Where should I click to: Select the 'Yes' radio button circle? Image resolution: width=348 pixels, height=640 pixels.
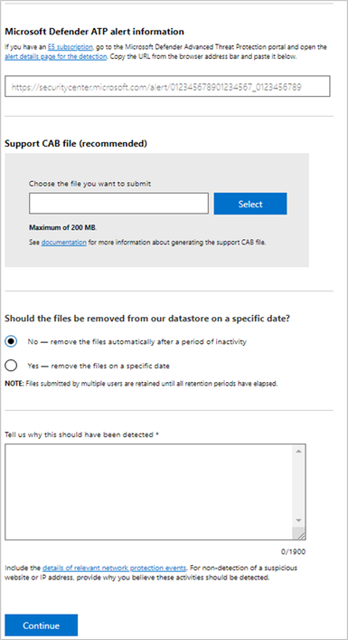pos(11,366)
